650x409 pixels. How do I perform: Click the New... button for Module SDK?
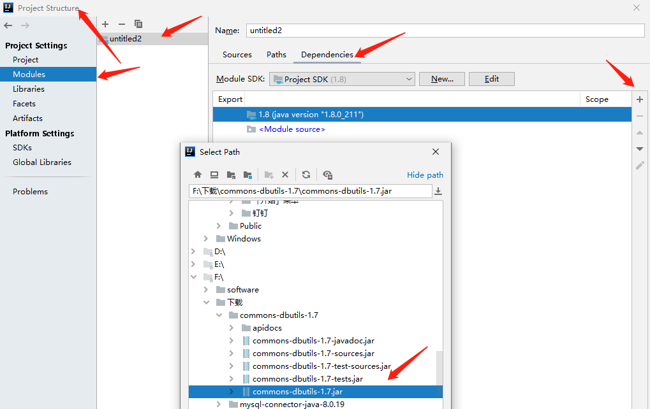pos(441,78)
